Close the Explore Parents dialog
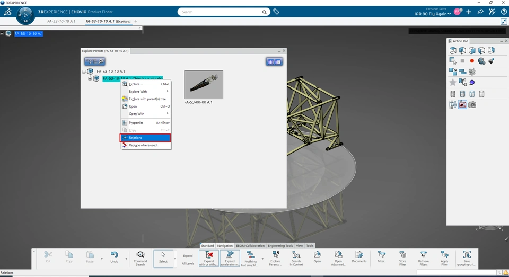Image resolution: width=509 pixels, height=277 pixels. [x=284, y=51]
